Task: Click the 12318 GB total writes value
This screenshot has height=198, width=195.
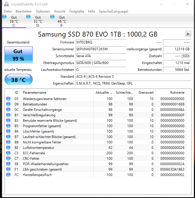Action: click(x=177, y=49)
